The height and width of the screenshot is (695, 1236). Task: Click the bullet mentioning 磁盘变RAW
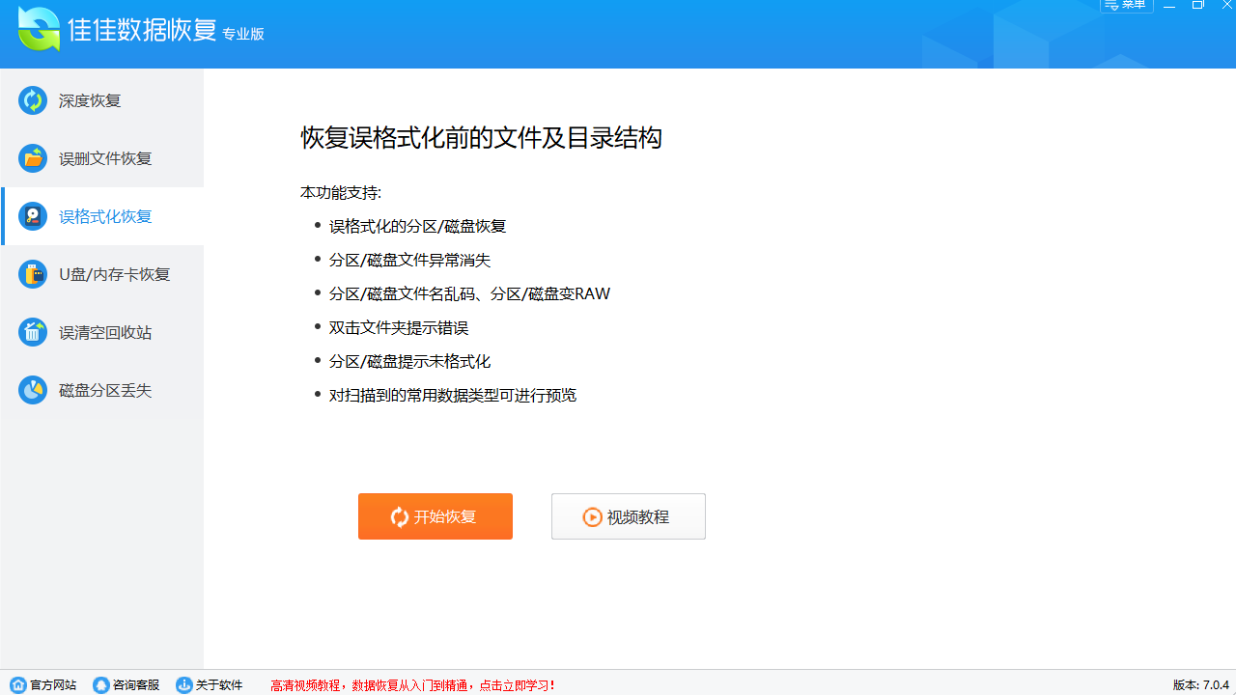pos(469,293)
